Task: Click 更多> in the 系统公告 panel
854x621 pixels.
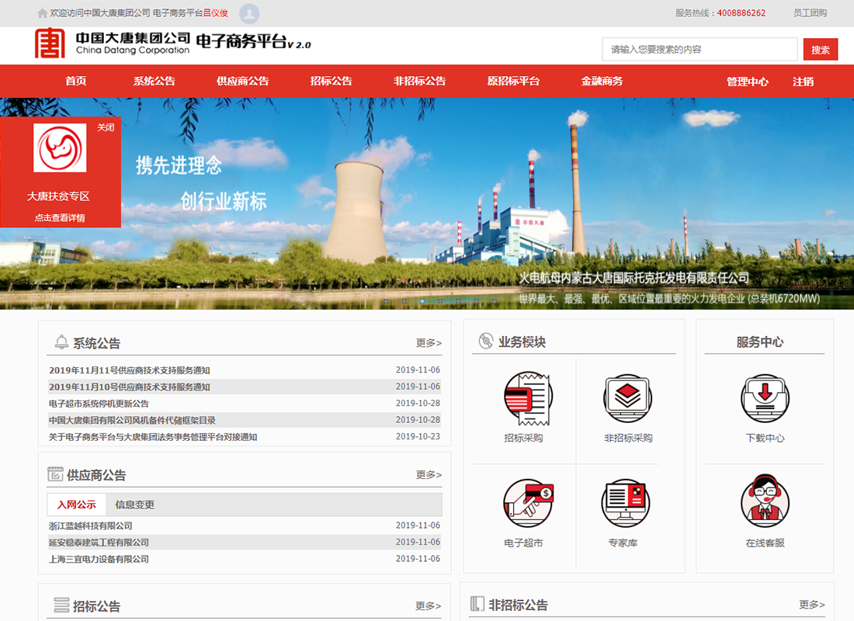Action: (x=429, y=342)
